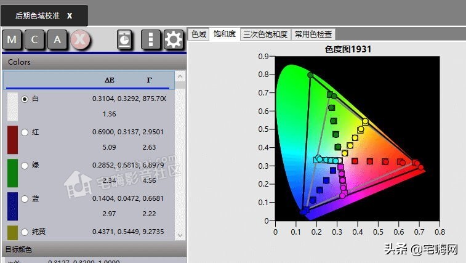The height and width of the screenshot is (263, 466).
Task: Select the 红 radio button
Action: [25, 132]
